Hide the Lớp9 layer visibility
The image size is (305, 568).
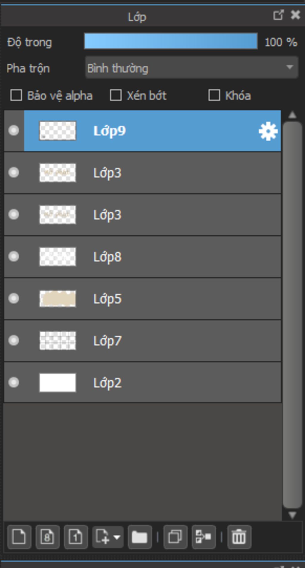pos(14,131)
